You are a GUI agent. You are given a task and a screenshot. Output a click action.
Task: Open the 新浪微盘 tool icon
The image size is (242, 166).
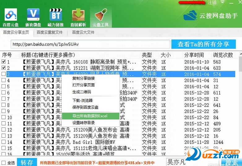[x=33, y=17]
